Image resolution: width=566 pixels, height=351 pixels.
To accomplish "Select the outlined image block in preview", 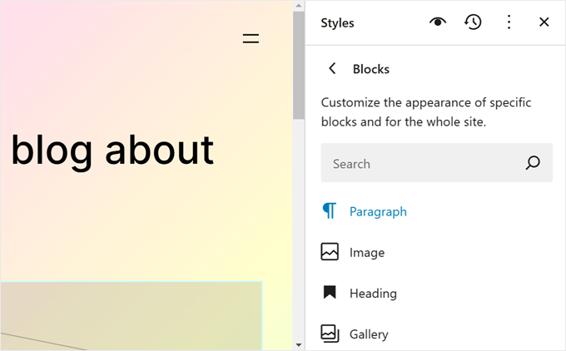I will [131, 316].
